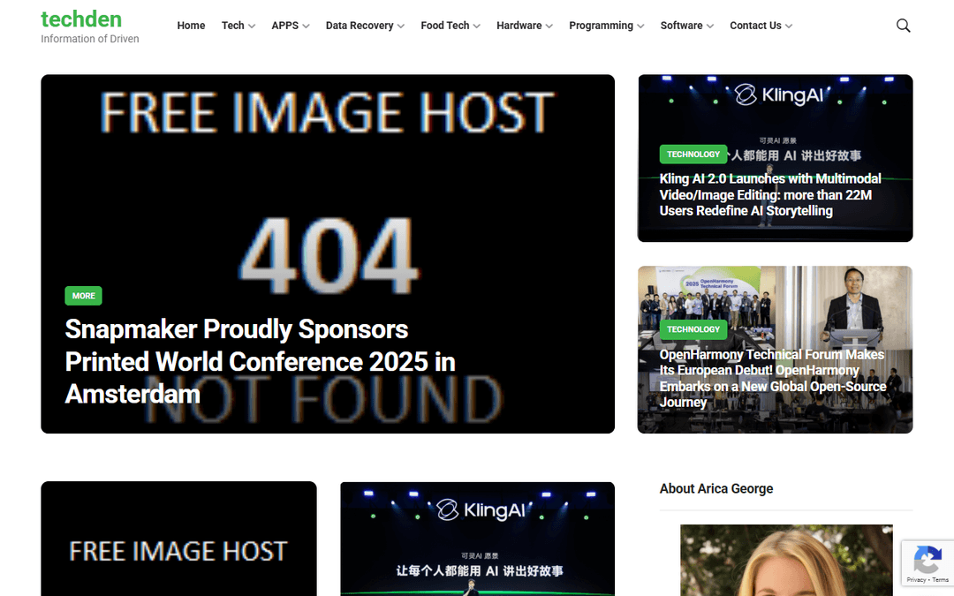Screen dimensions: 954x596
Task: Open the Kling AI 2.0 Launches article
Action: pos(770,194)
